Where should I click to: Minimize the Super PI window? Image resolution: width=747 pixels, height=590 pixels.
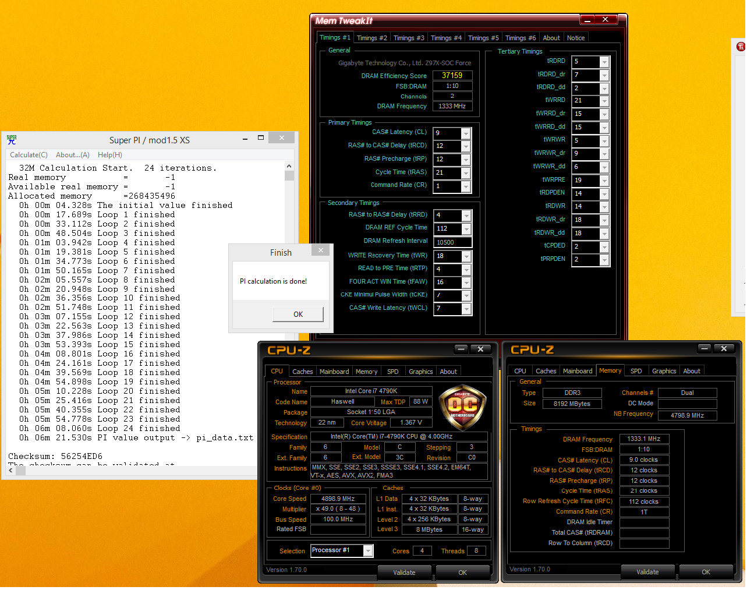coord(245,139)
